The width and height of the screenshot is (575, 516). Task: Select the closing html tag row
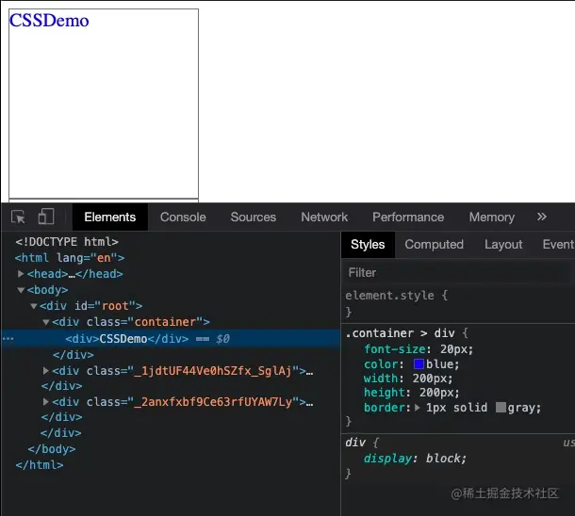tap(40, 465)
